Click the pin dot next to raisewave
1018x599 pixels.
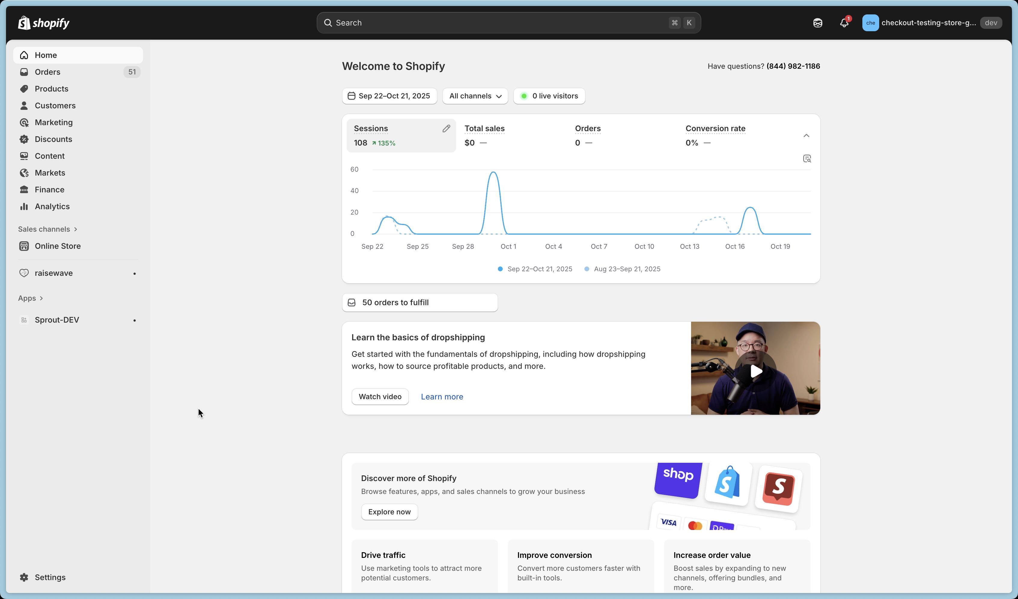click(135, 274)
